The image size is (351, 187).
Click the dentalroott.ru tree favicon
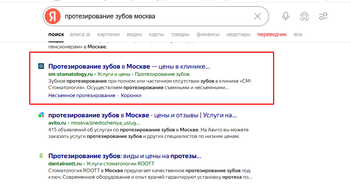click(x=41, y=156)
